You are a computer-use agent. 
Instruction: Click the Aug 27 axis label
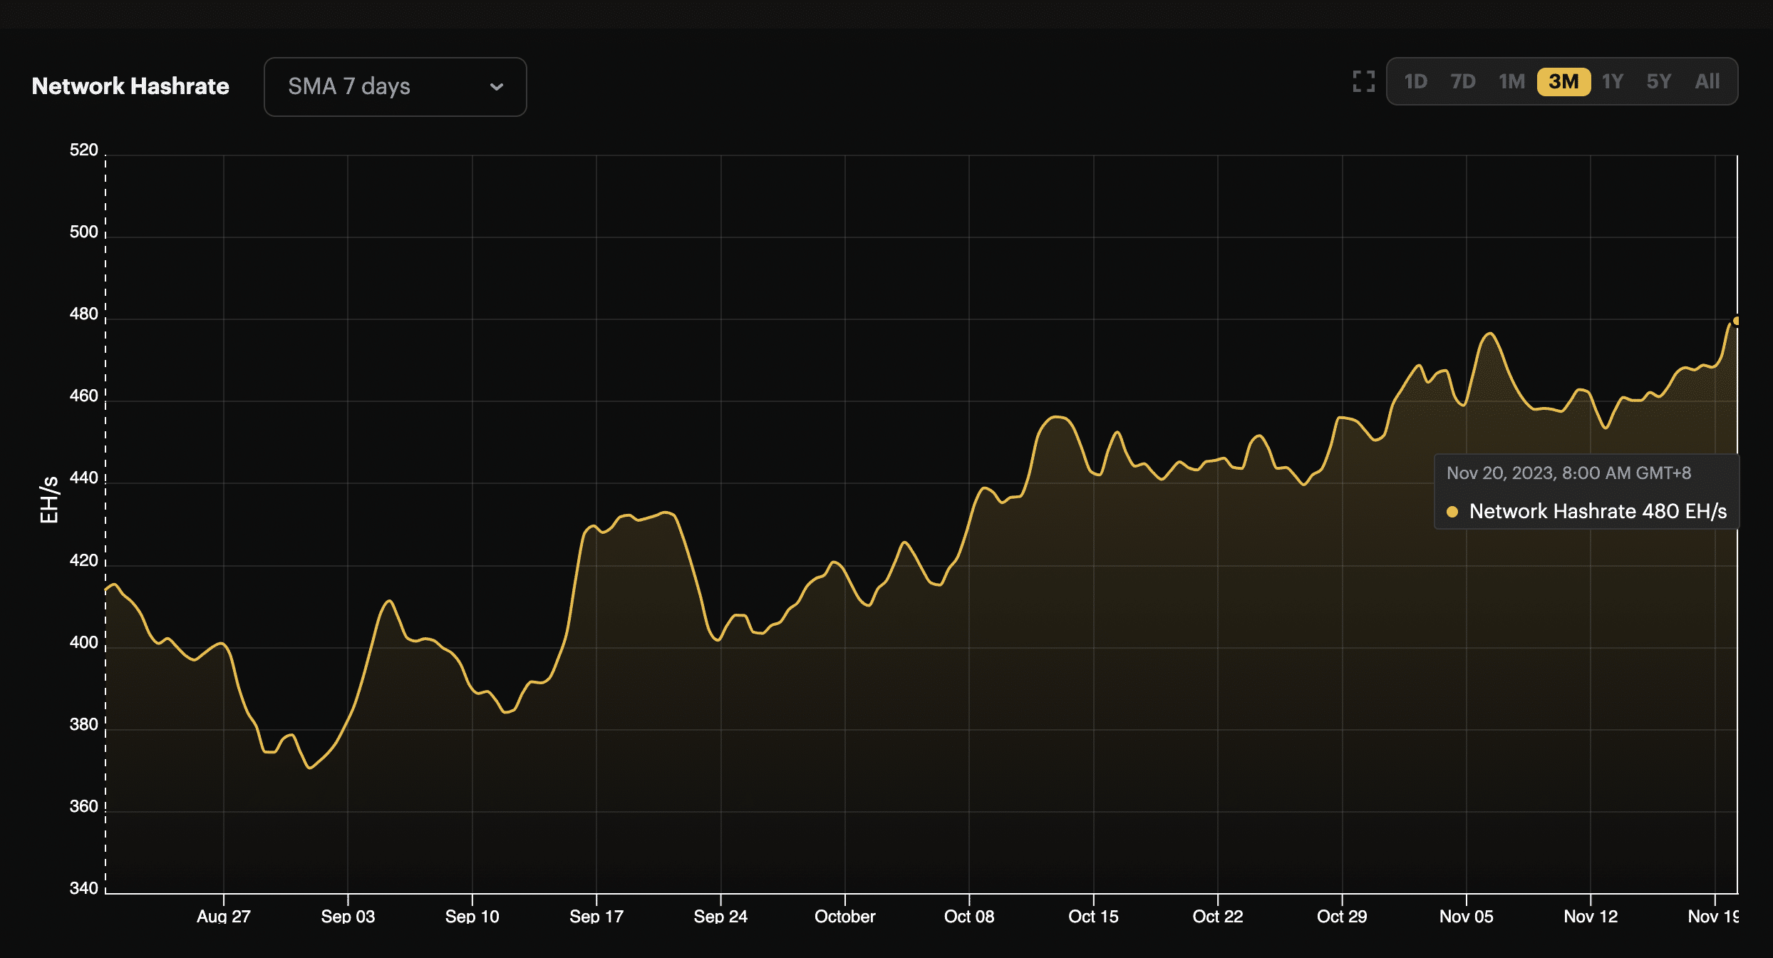tap(223, 917)
